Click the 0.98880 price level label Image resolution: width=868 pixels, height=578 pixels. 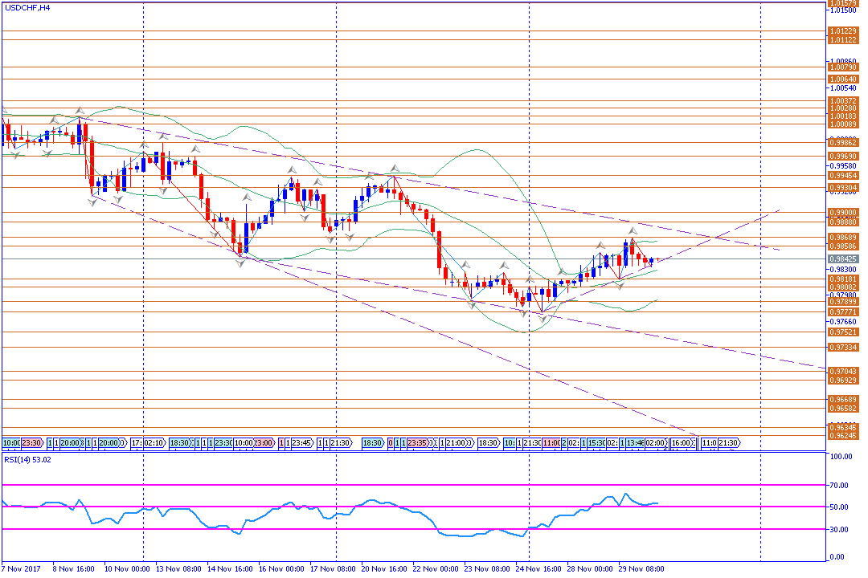[x=843, y=222]
